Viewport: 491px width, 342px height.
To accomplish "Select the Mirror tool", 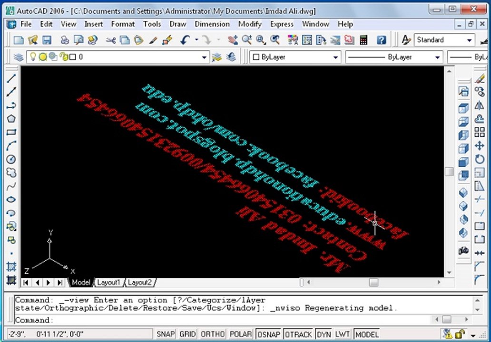I will pyautogui.click(x=480, y=105).
